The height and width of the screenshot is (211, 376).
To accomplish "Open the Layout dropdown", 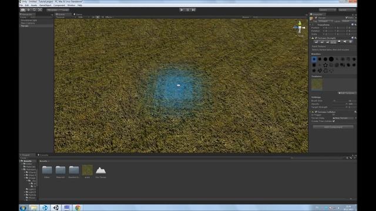I will [x=347, y=10].
